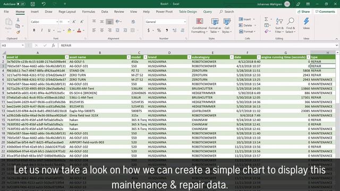Click the AutoSum sigma icon
The height and width of the screenshot is (191, 340).
[266, 19]
